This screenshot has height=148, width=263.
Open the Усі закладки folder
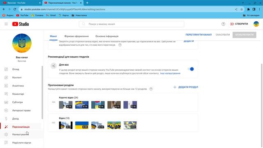coord(251,15)
